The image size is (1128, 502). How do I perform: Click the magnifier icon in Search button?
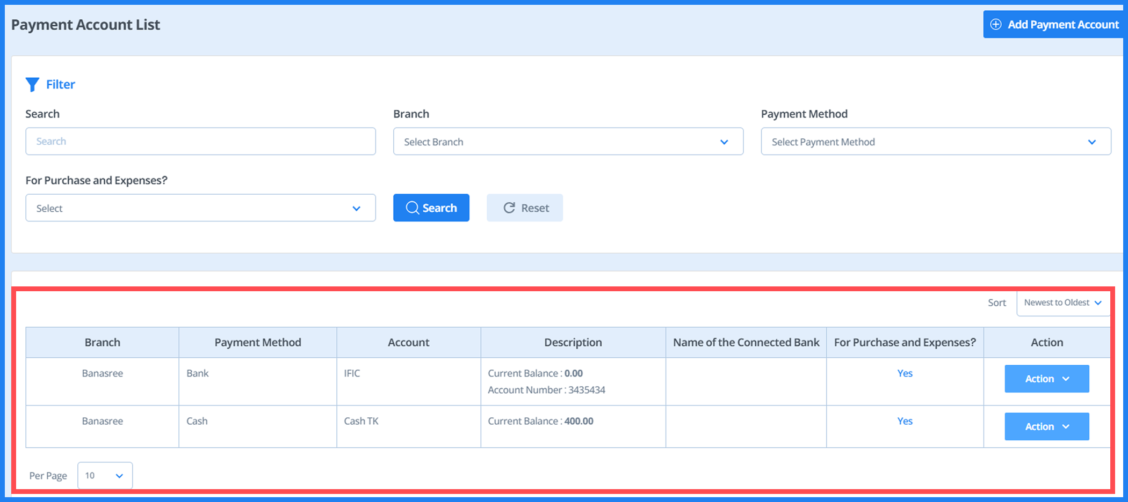(x=412, y=208)
